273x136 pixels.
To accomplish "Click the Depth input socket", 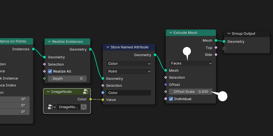I will pyautogui.click(x=45, y=78).
